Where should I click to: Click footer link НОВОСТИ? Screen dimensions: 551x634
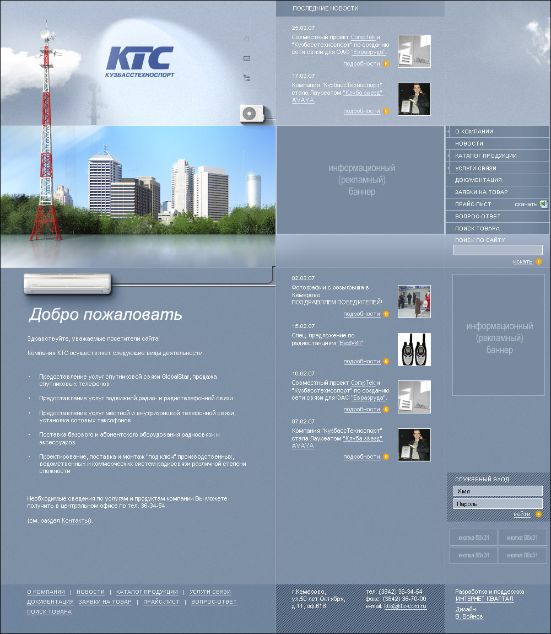tap(90, 592)
